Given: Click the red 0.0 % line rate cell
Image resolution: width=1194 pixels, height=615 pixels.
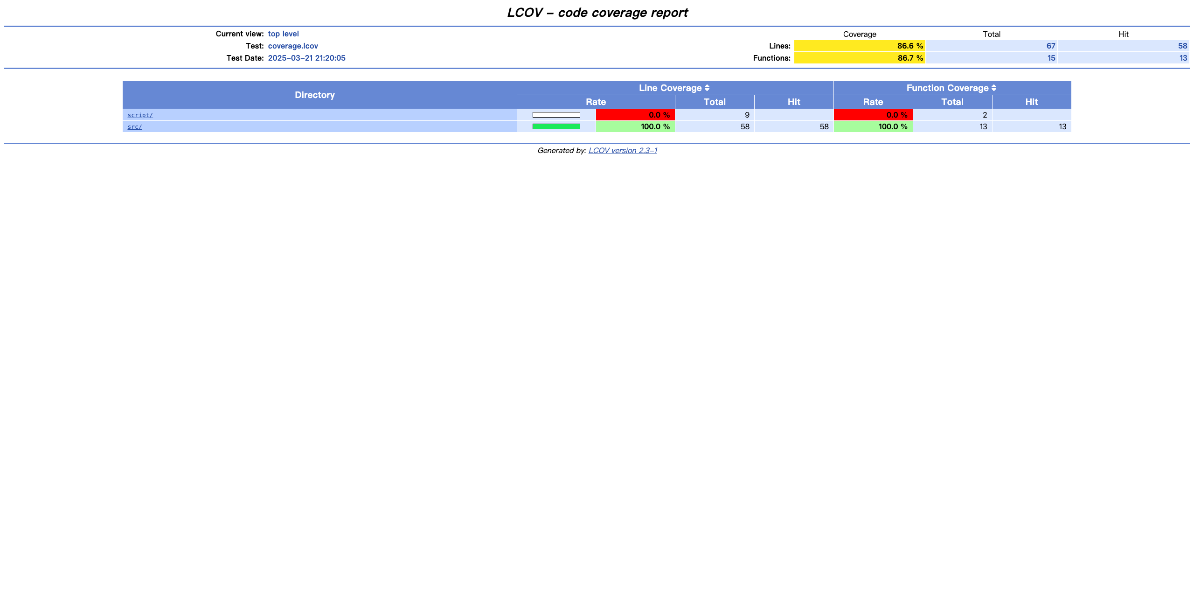Looking at the screenshot, I should 635,115.
